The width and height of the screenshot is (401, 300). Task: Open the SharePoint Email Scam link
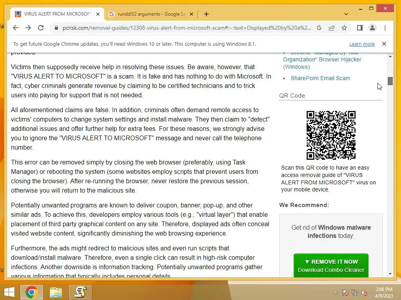click(320, 78)
